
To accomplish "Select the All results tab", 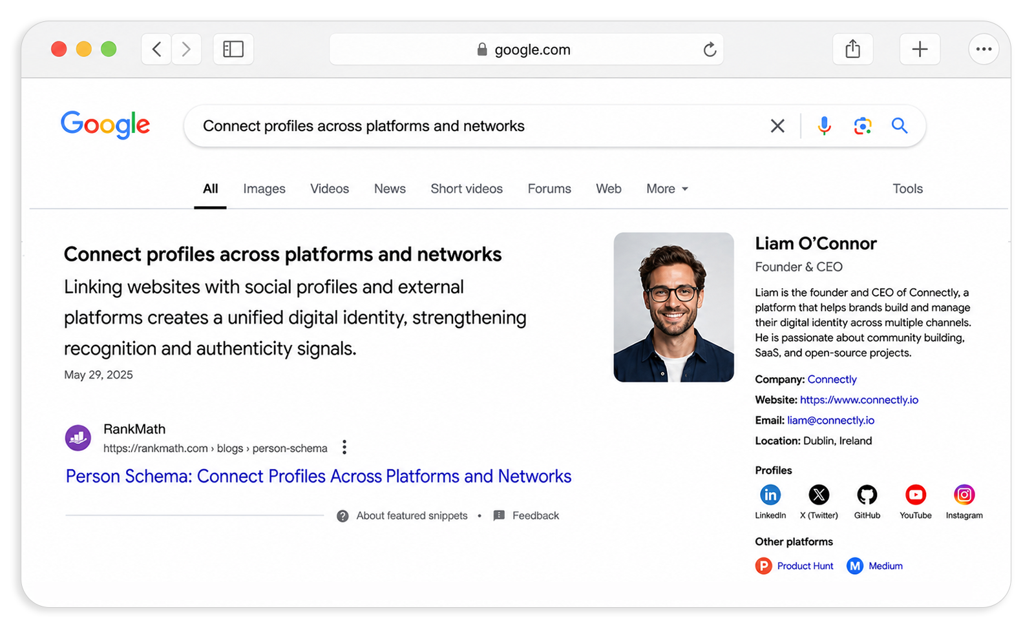I will click(x=210, y=189).
